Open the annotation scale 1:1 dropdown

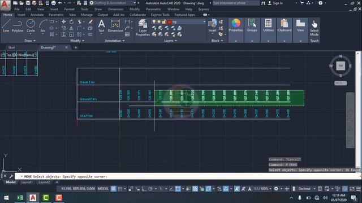262,189
